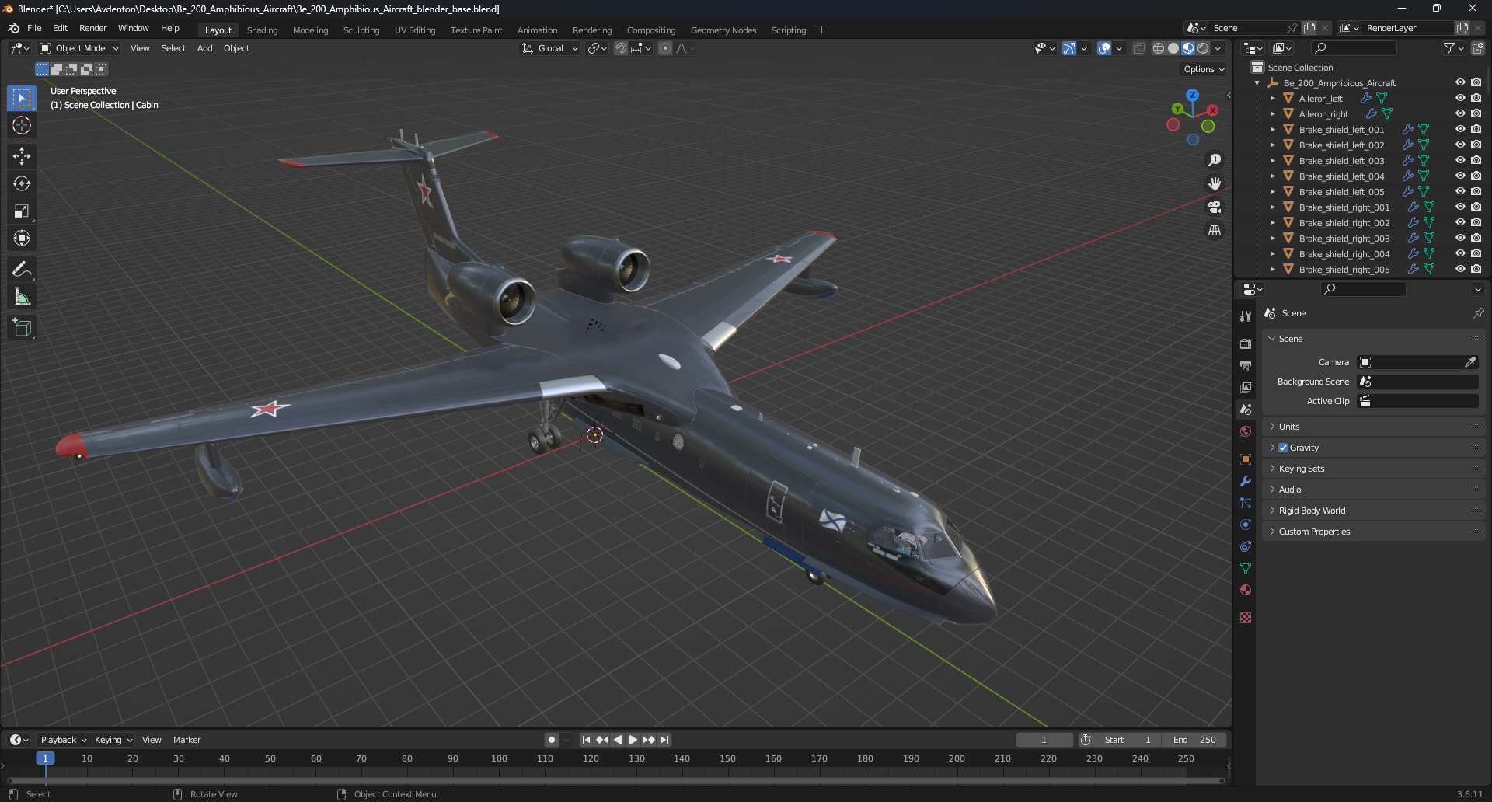Hide Brake_shield_right_002 in viewport
Image resolution: width=1492 pixels, height=802 pixels.
coord(1460,222)
